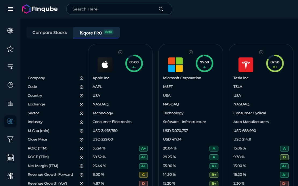Click the Consumer Electronics industry value
Image resolution: width=298 pixels, height=186 pixels.
click(112, 122)
